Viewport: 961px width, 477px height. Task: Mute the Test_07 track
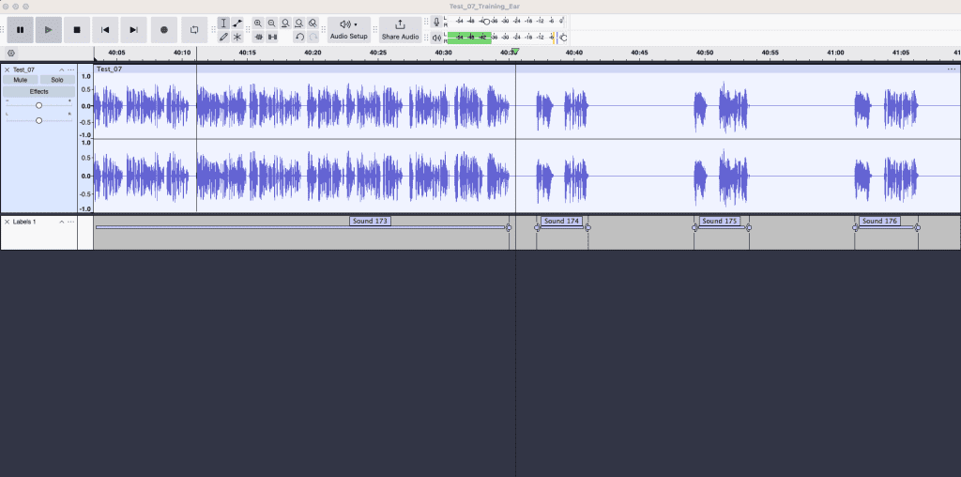coord(21,80)
